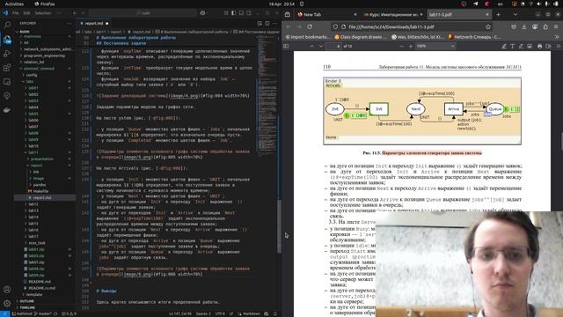
Task: Expand the template folder in Explorer
Action: (x=34, y=294)
